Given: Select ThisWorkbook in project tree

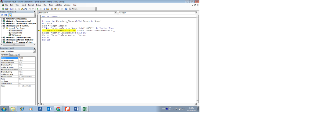Looking at the screenshot, I should [17, 35].
